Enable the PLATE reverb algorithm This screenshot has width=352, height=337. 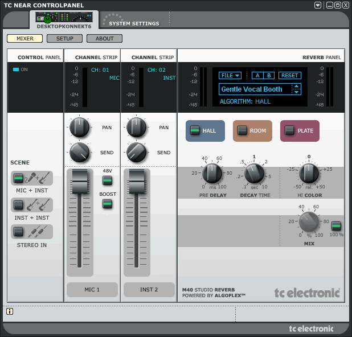[289, 130]
